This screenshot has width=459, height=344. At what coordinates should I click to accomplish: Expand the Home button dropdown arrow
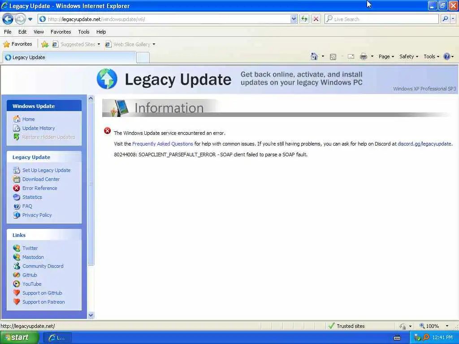[323, 56]
